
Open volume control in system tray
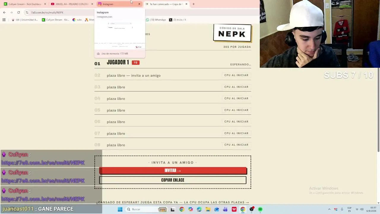click(x=362, y=209)
